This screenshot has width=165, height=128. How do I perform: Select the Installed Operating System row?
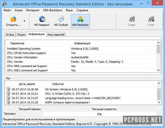(x=81, y=49)
